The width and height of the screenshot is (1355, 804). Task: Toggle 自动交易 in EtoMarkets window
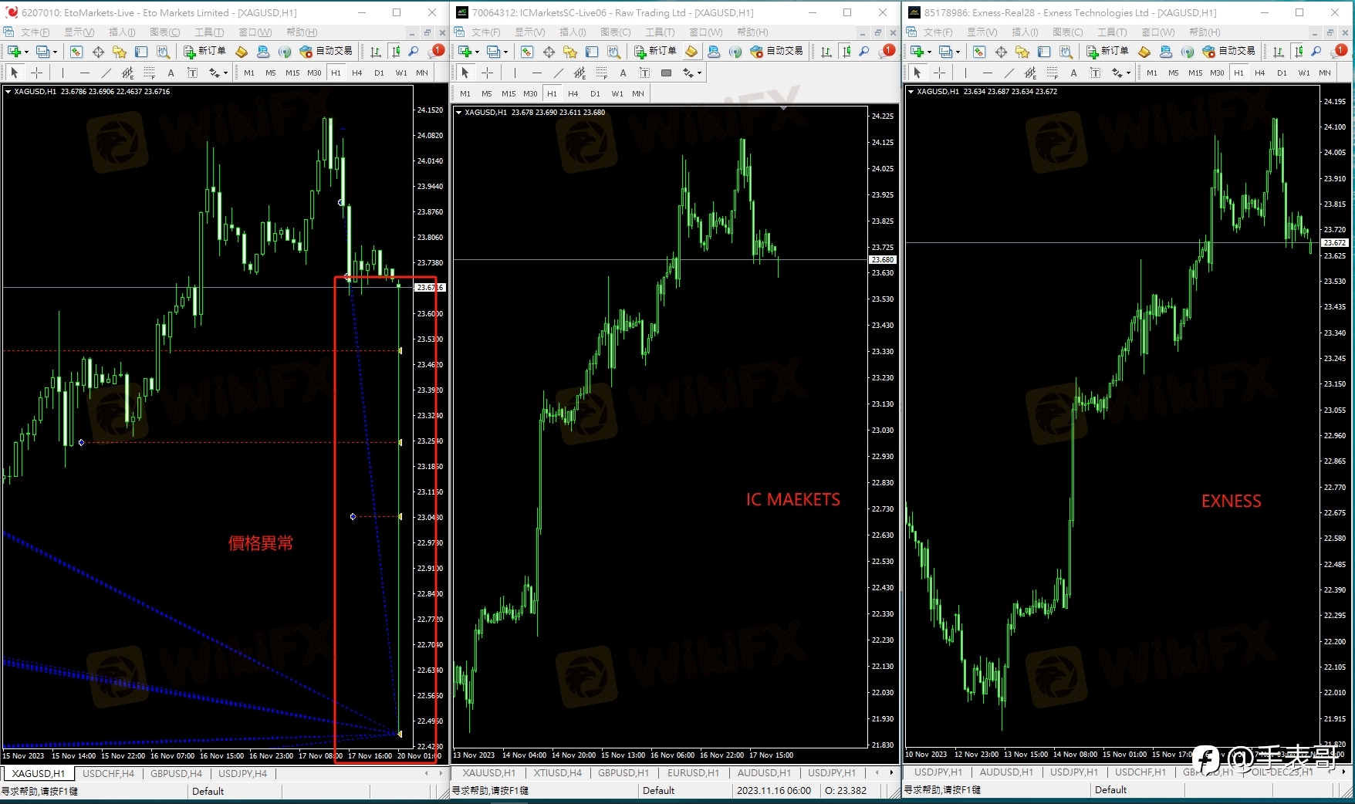tap(326, 51)
